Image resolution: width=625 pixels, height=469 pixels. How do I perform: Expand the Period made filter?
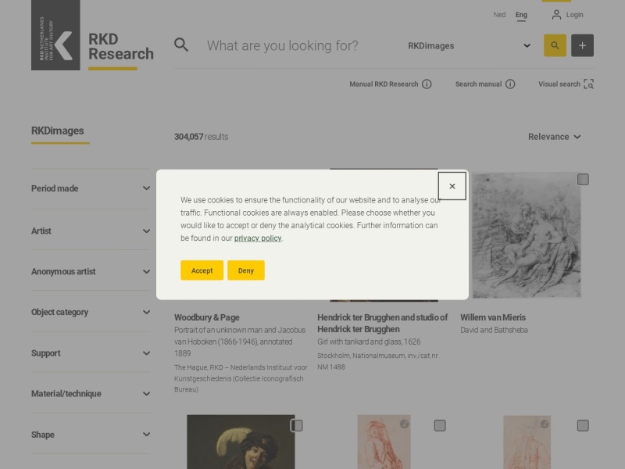[91, 188]
